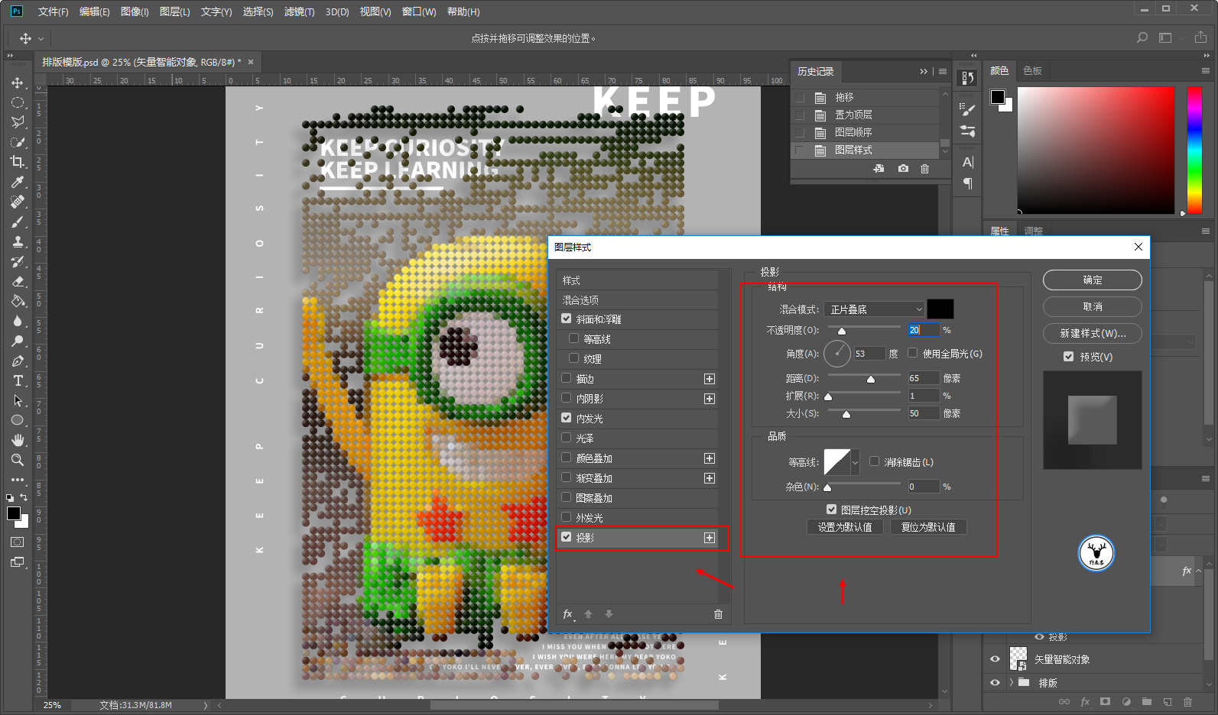The image size is (1218, 715).
Task: Click the black shadow color swatch
Action: coord(940,309)
